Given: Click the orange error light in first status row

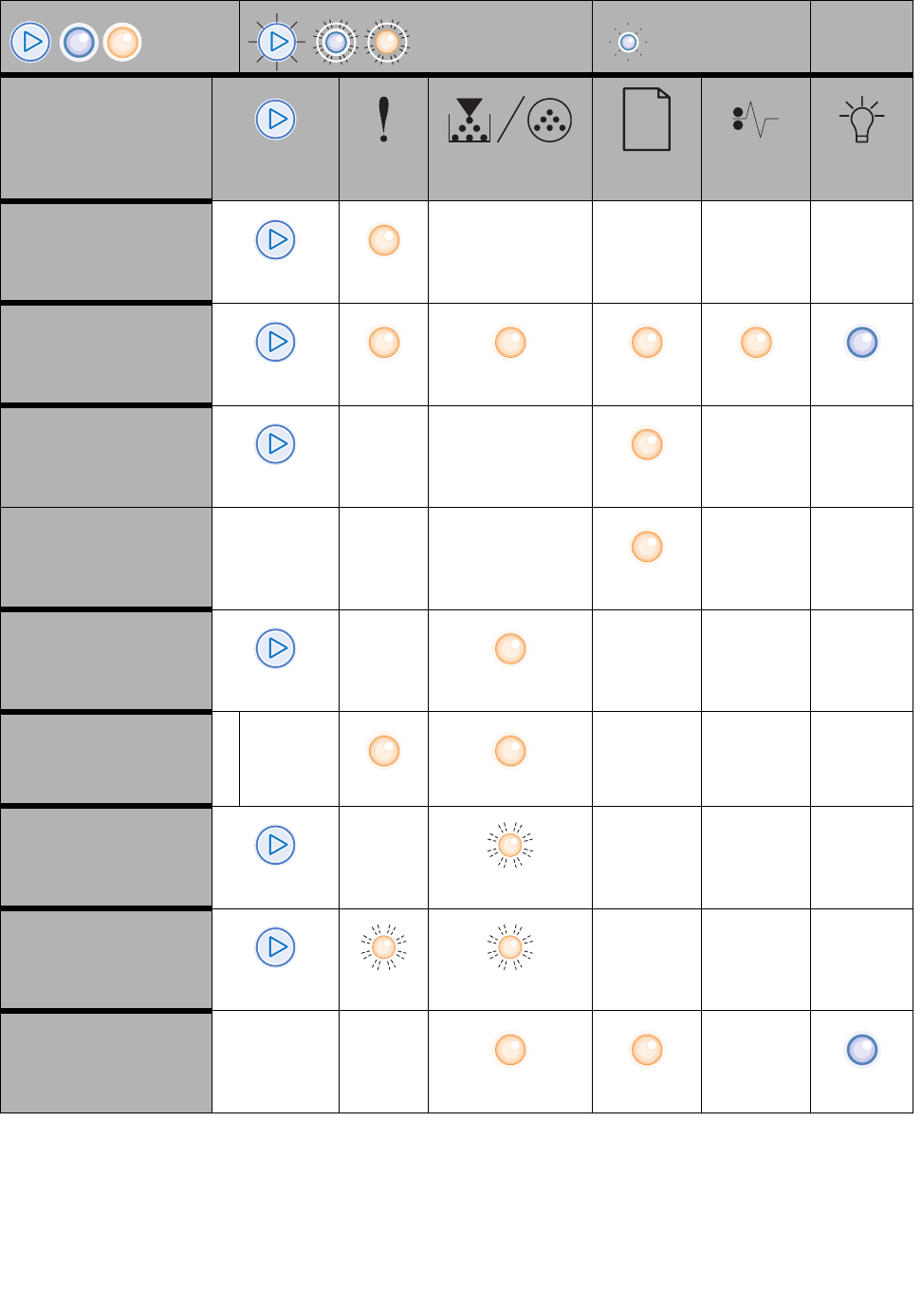Looking at the screenshot, I should (384, 240).
